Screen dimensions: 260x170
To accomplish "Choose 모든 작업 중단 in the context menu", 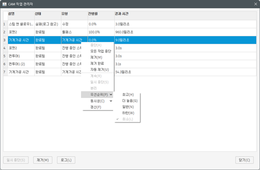I will (x=101, y=51).
